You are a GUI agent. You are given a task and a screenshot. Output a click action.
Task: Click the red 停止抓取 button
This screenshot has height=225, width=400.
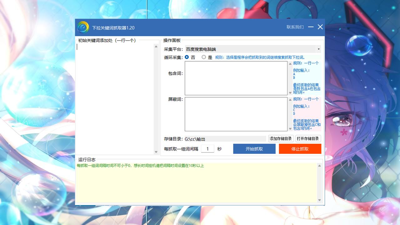pos(300,149)
